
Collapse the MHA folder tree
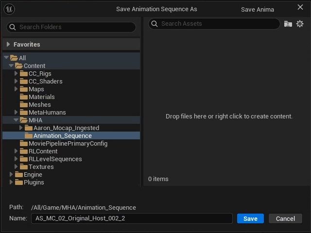(x=16, y=120)
